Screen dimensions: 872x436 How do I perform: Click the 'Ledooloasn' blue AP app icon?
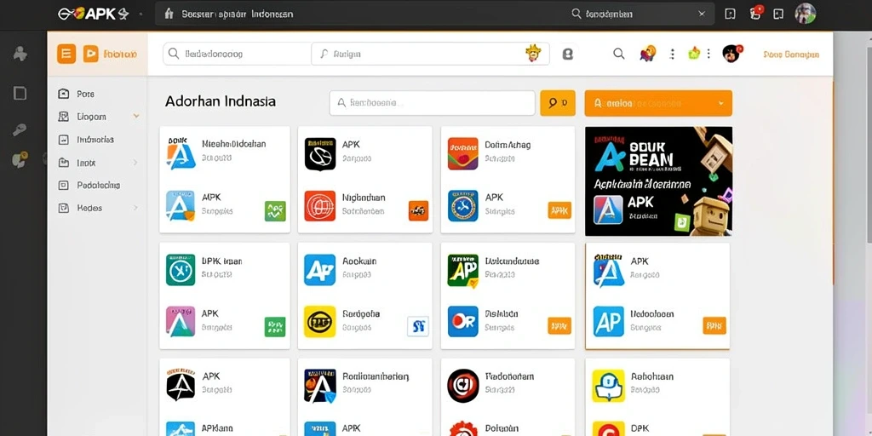coord(608,321)
